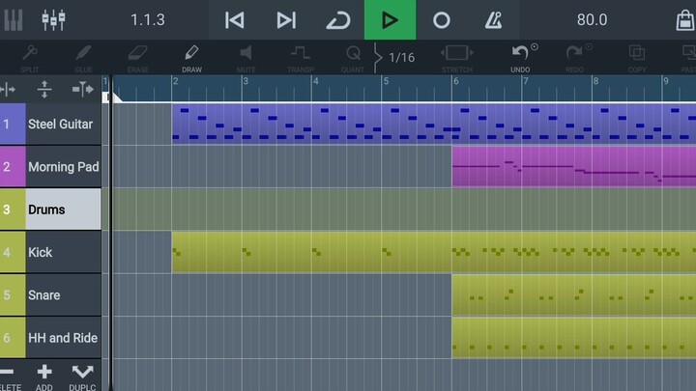The width and height of the screenshot is (696, 391).
Task: Toggle the horizontal snap arrows icon
Action: click(x=83, y=90)
